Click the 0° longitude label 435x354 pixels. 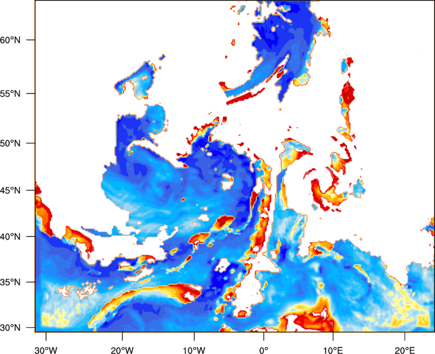pyautogui.click(x=264, y=350)
